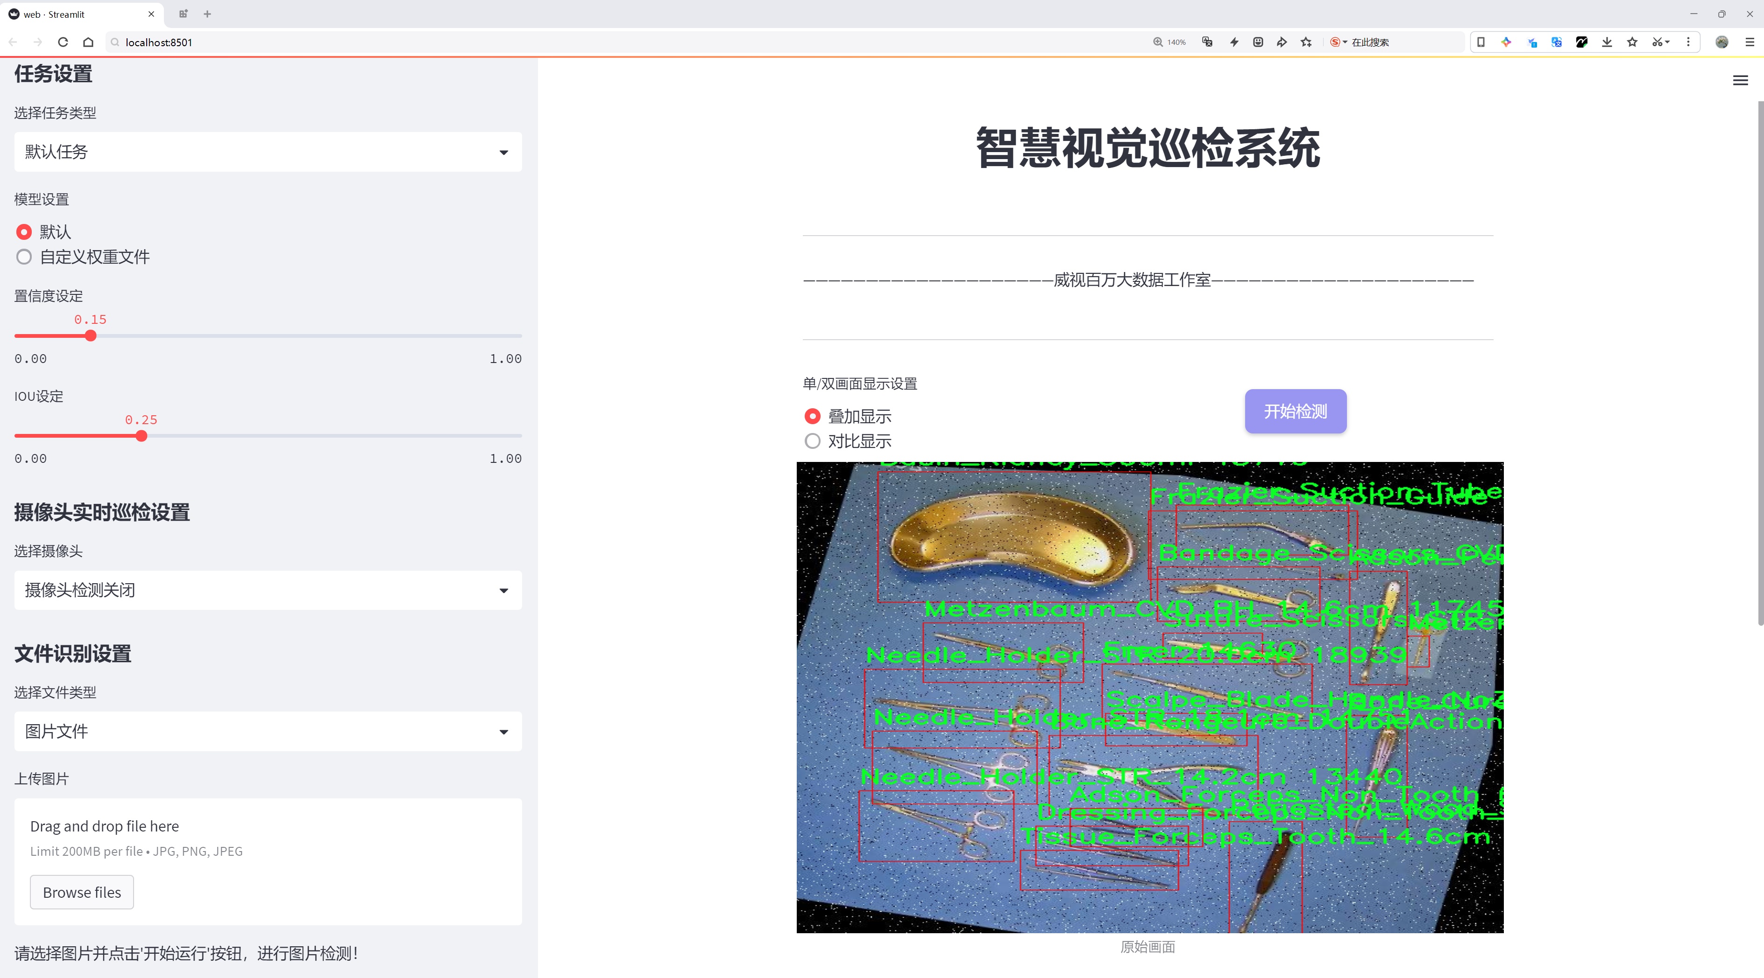Expand the 选择任务类型 dropdown showing 默认任务
Viewport: 1764px width, 978px height.
[268, 152]
